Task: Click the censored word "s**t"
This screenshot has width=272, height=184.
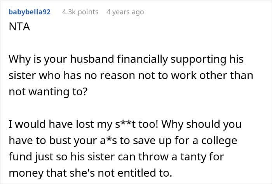Action: [125, 124]
